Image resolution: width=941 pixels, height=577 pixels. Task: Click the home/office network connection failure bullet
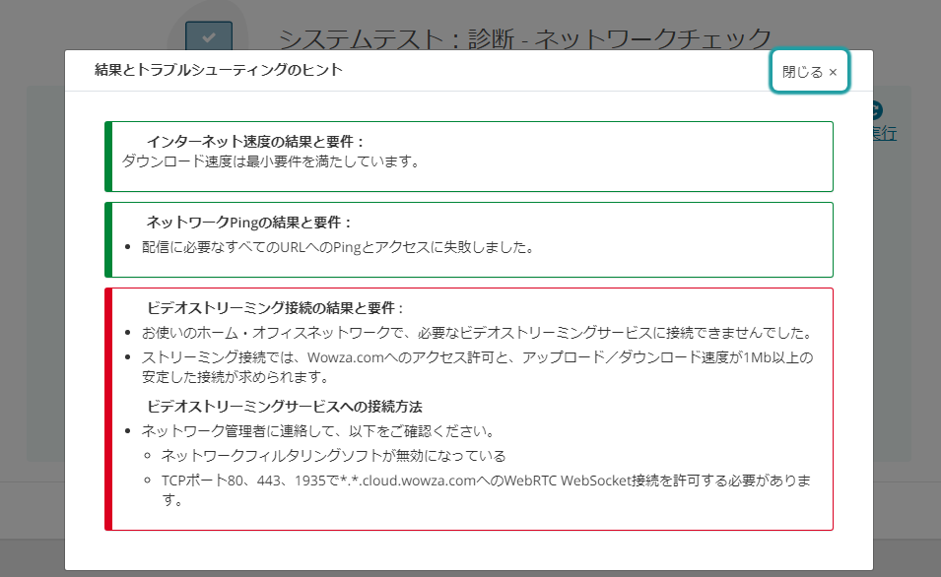pos(476,333)
